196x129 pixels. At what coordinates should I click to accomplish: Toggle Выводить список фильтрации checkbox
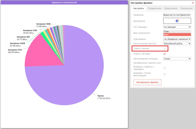[x=165, y=74]
